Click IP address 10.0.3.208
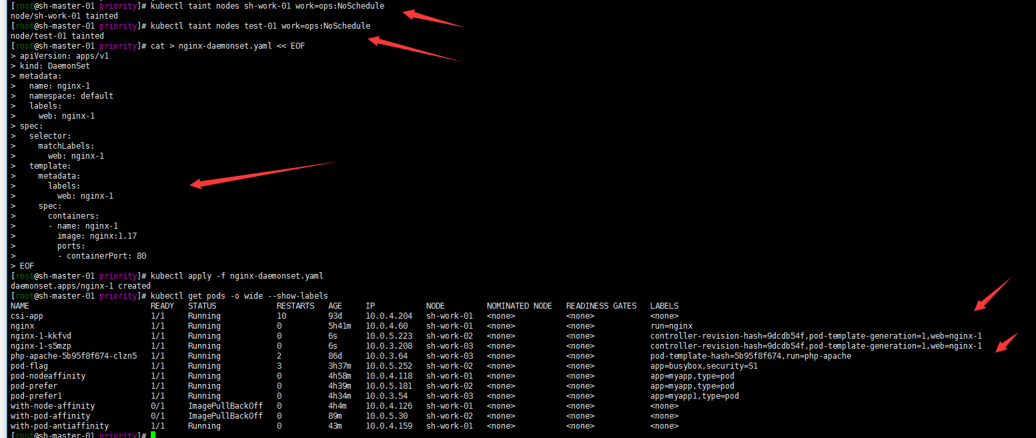Image resolution: width=1036 pixels, height=438 pixels. coord(389,346)
